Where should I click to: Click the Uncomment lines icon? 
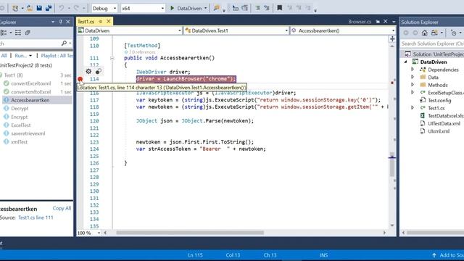267,8
